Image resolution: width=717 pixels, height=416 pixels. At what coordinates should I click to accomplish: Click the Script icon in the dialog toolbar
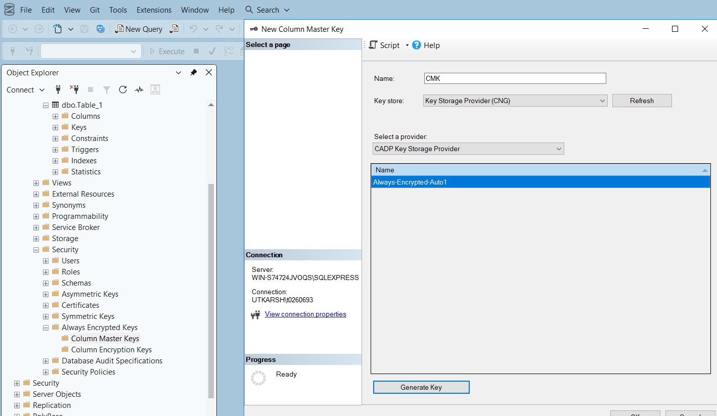(373, 45)
